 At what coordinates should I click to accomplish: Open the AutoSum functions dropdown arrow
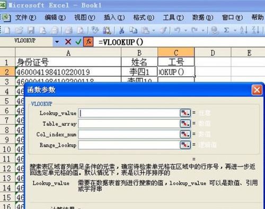tap(235, 31)
